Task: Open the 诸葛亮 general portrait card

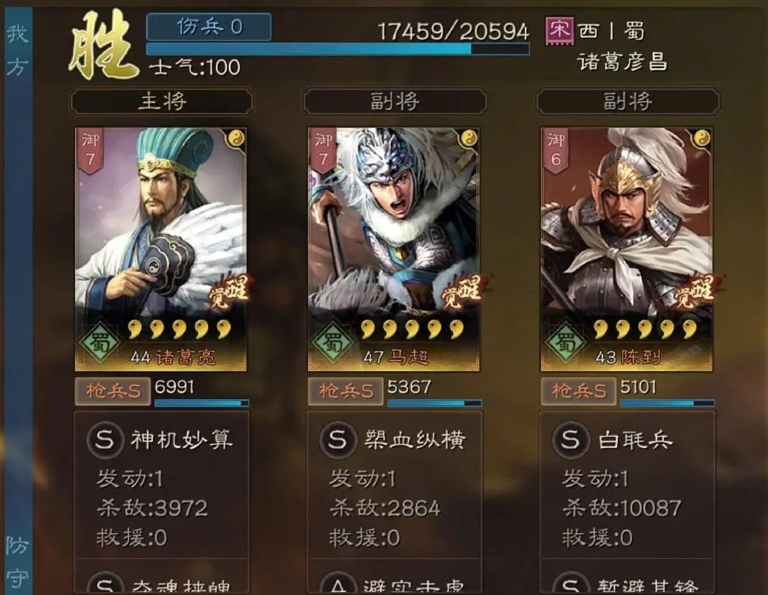Action: click(x=161, y=249)
